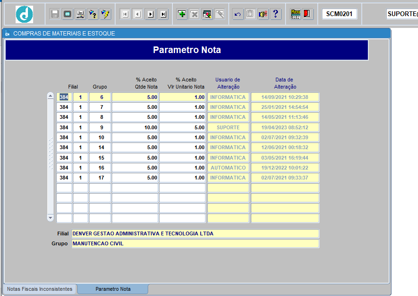Click the record scrollbar grip handle
Viewport: 418px width, 296px height.
pos(50,153)
